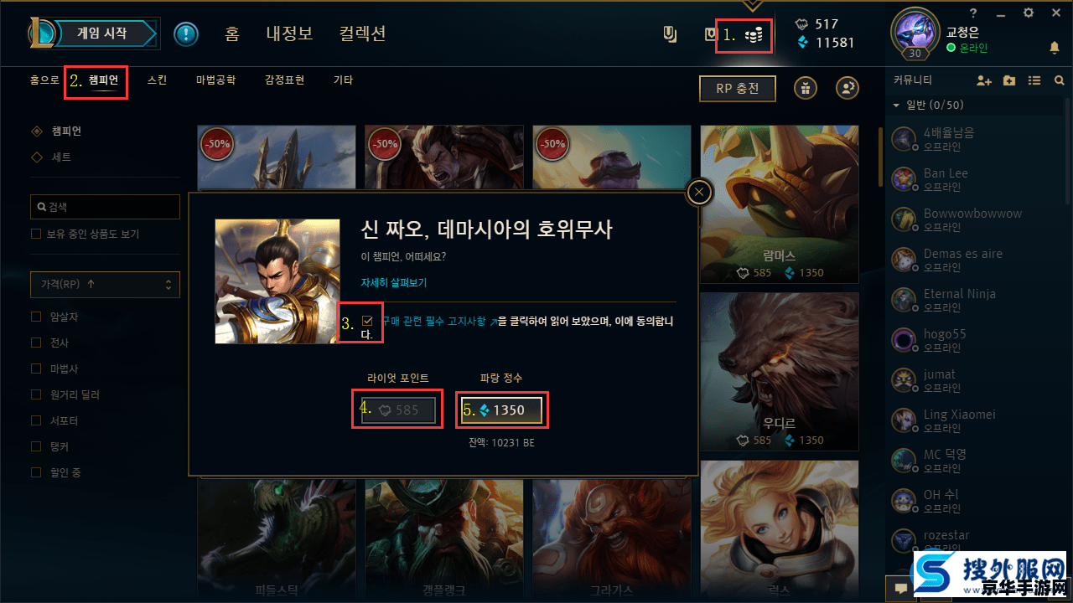Open the 컬렉션 menu

click(x=363, y=34)
